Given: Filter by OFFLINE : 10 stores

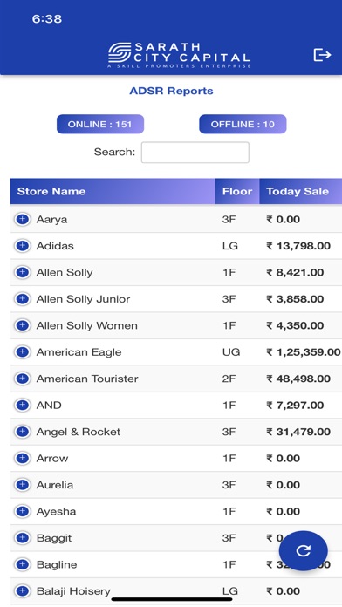Looking at the screenshot, I should [x=243, y=124].
